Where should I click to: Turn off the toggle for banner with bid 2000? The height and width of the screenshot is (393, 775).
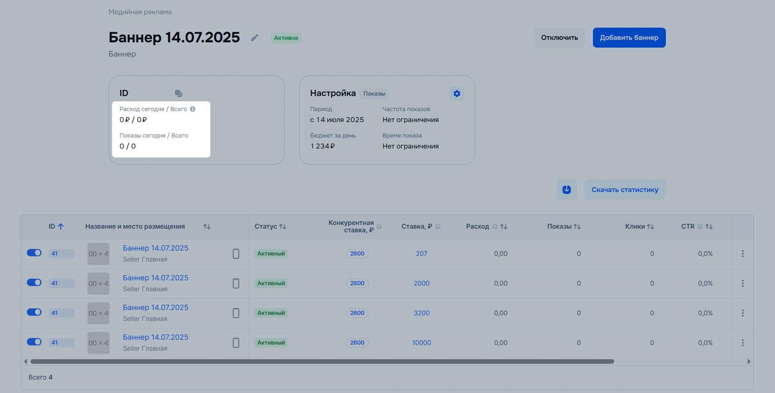pyautogui.click(x=34, y=283)
